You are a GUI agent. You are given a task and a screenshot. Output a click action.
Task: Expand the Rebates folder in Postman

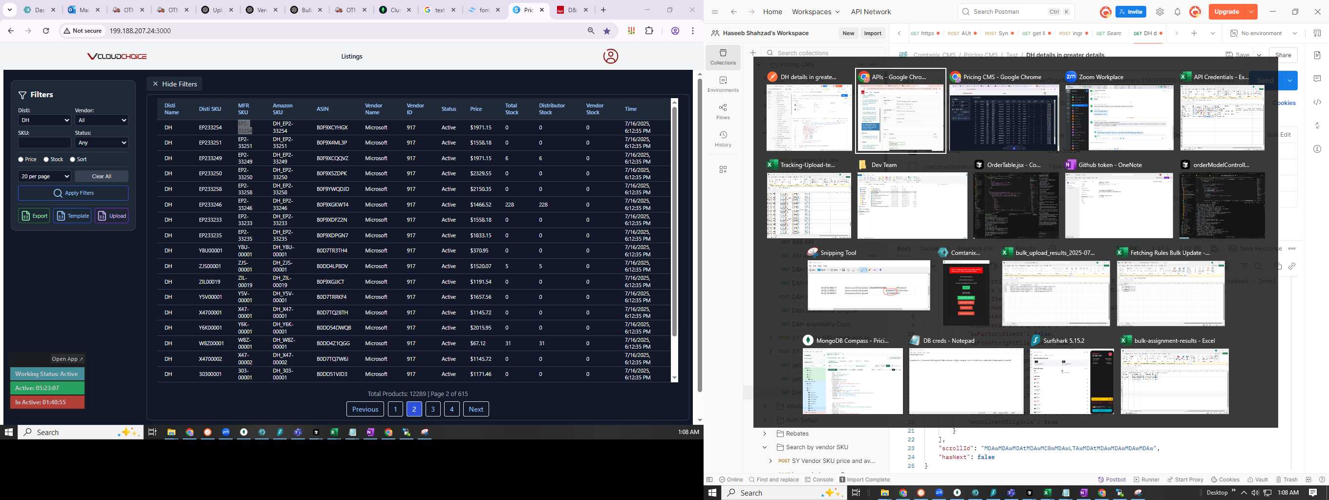(x=765, y=434)
